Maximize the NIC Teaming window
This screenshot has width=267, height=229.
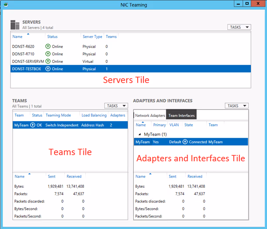click(247, 4)
